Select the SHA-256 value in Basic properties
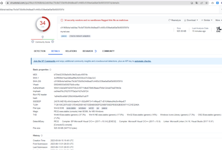This screenshot has width=222, height=150. coord(88,81)
